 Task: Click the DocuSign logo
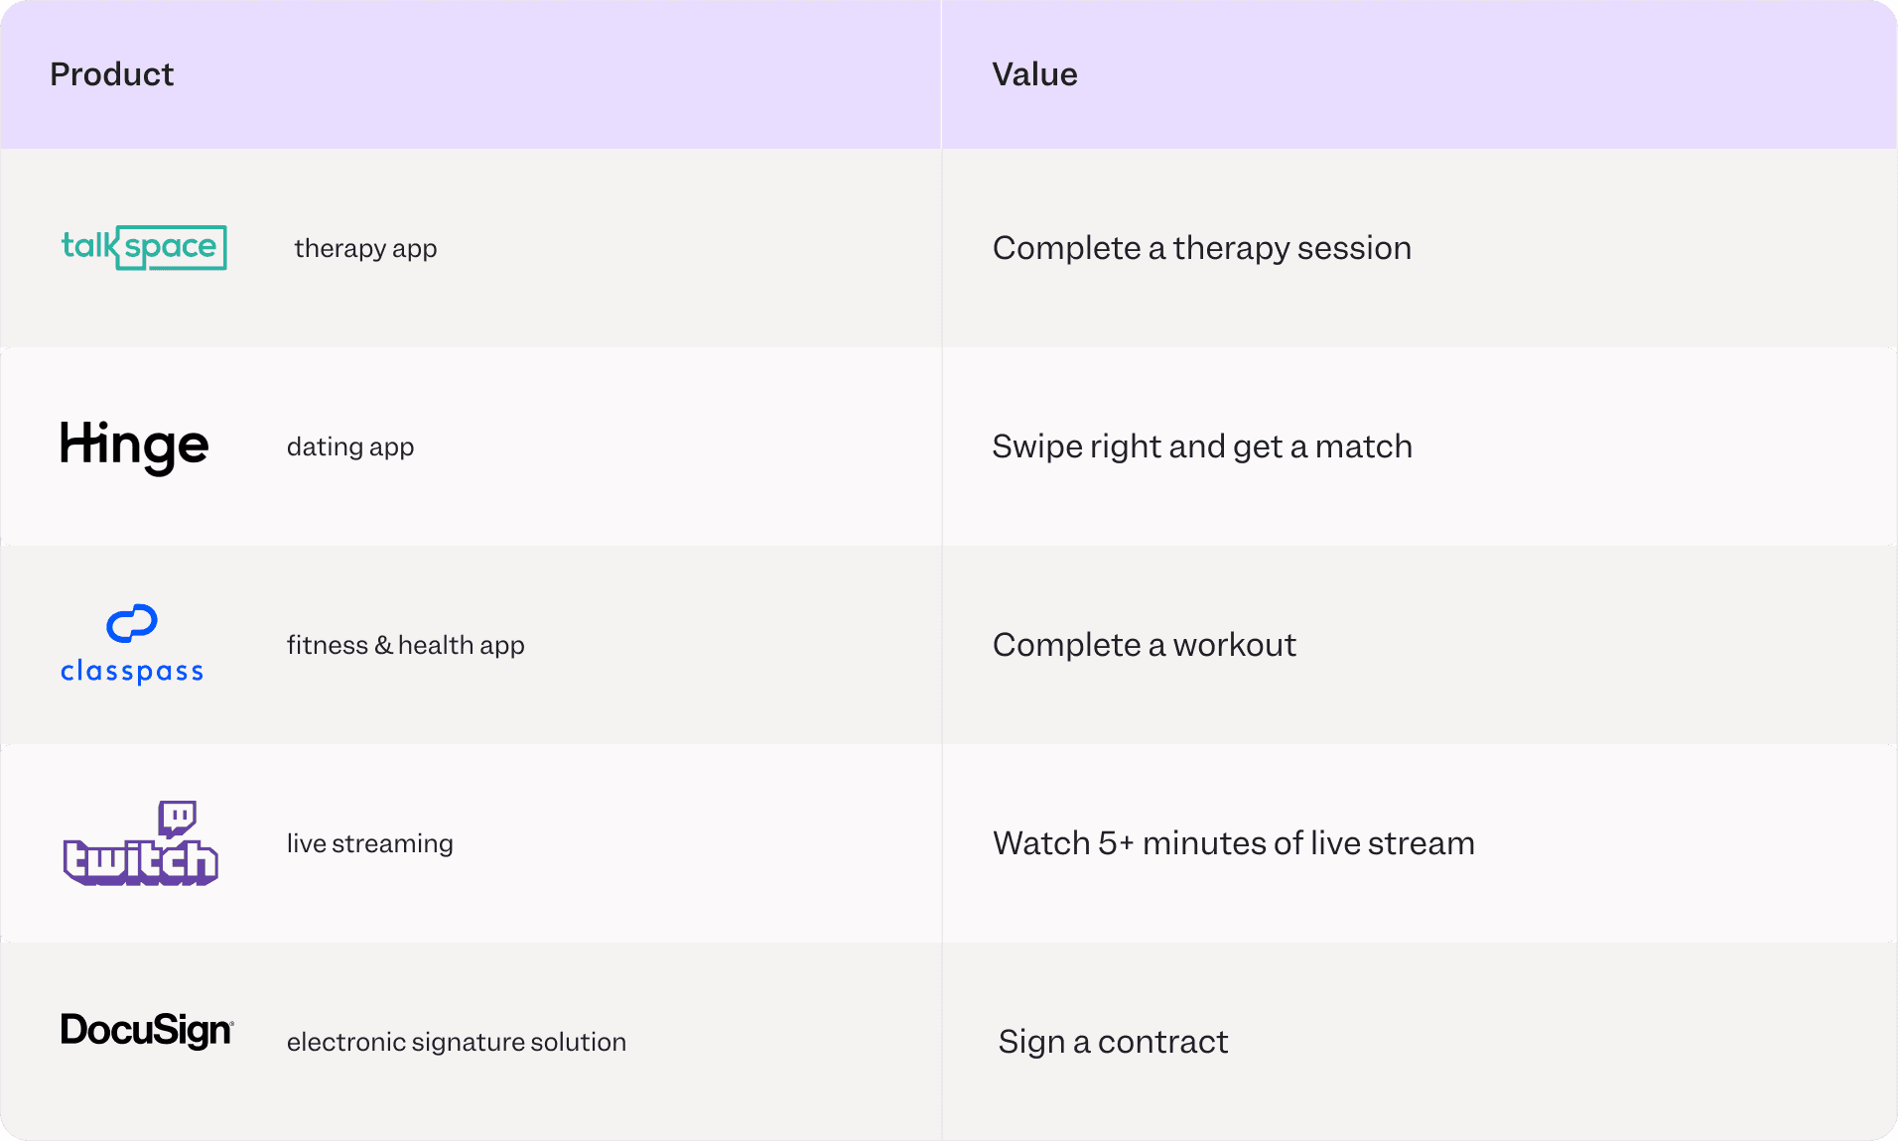pyautogui.click(x=147, y=1031)
